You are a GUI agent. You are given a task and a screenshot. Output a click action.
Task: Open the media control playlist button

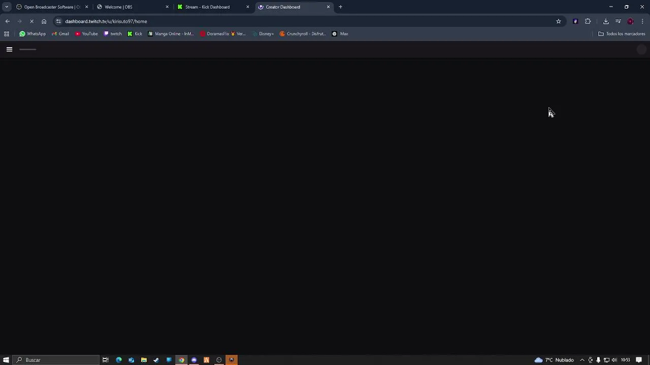point(618,21)
